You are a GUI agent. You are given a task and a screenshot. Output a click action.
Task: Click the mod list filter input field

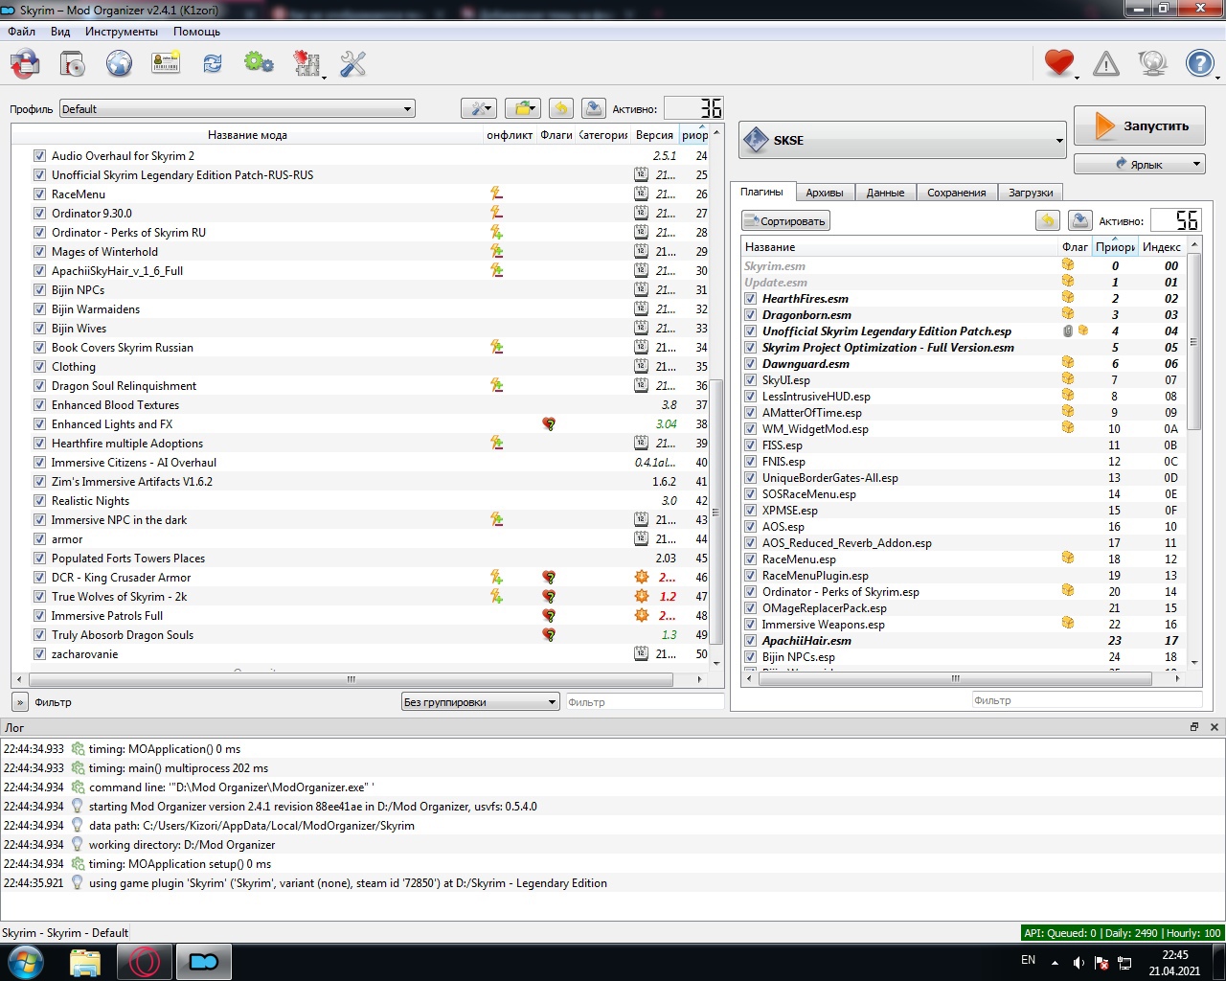pos(644,702)
